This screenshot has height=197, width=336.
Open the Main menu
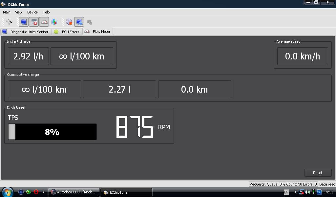pyautogui.click(x=7, y=12)
